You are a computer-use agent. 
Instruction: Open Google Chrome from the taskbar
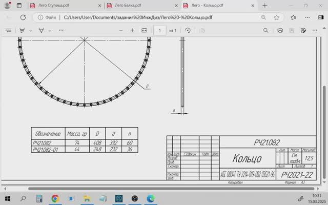tap(55, 198)
